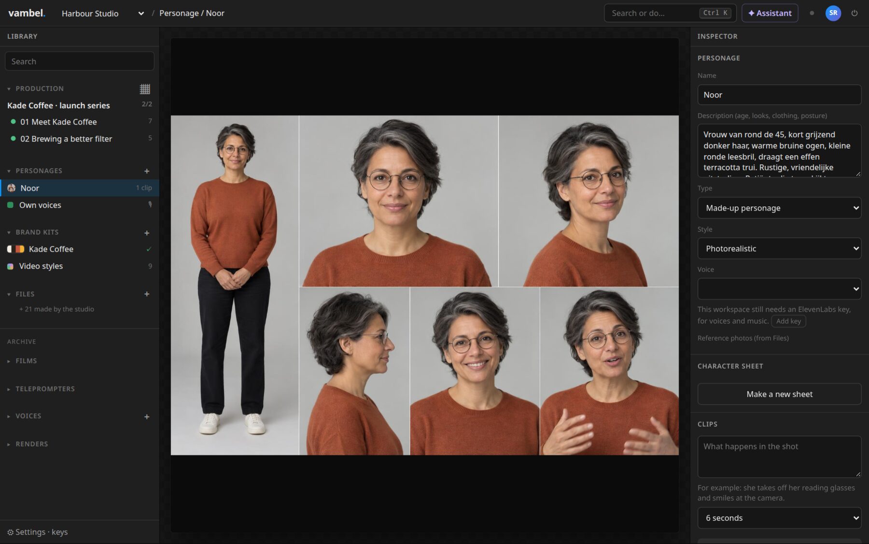Select the Kade Coffee color swatch
Screen dimensions: 869x544
(15, 249)
